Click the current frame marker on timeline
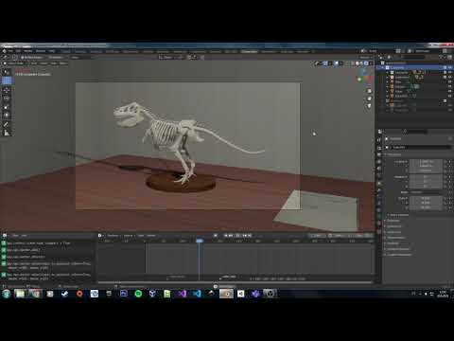454x341 pixels. click(x=200, y=241)
